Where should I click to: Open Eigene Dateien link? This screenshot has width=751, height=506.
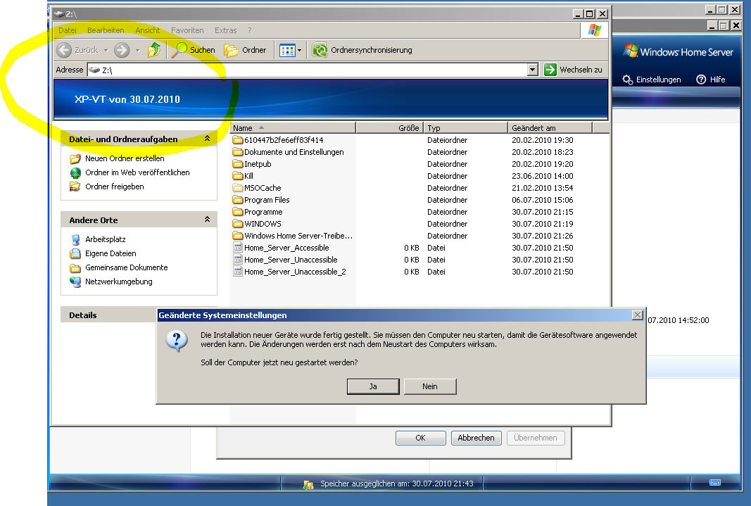(111, 253)
